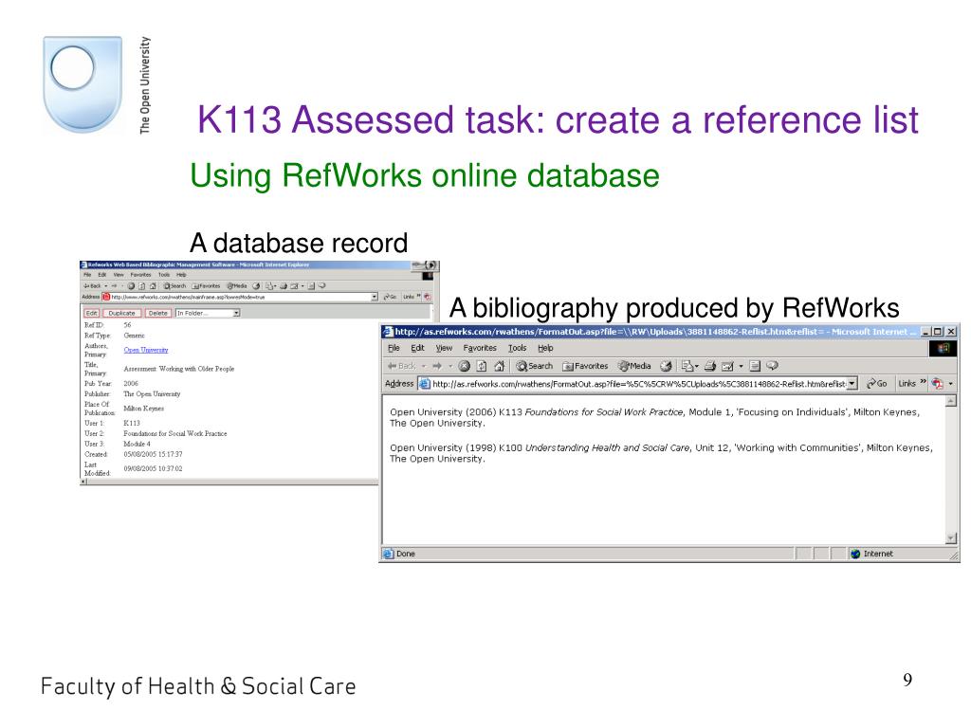The height and width of the screenshot is (728, 971).
Task: Click Discuss icon in bibliography window toolbar
Action: point(755,366)
